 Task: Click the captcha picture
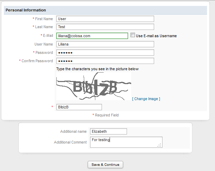pos(94,86)
